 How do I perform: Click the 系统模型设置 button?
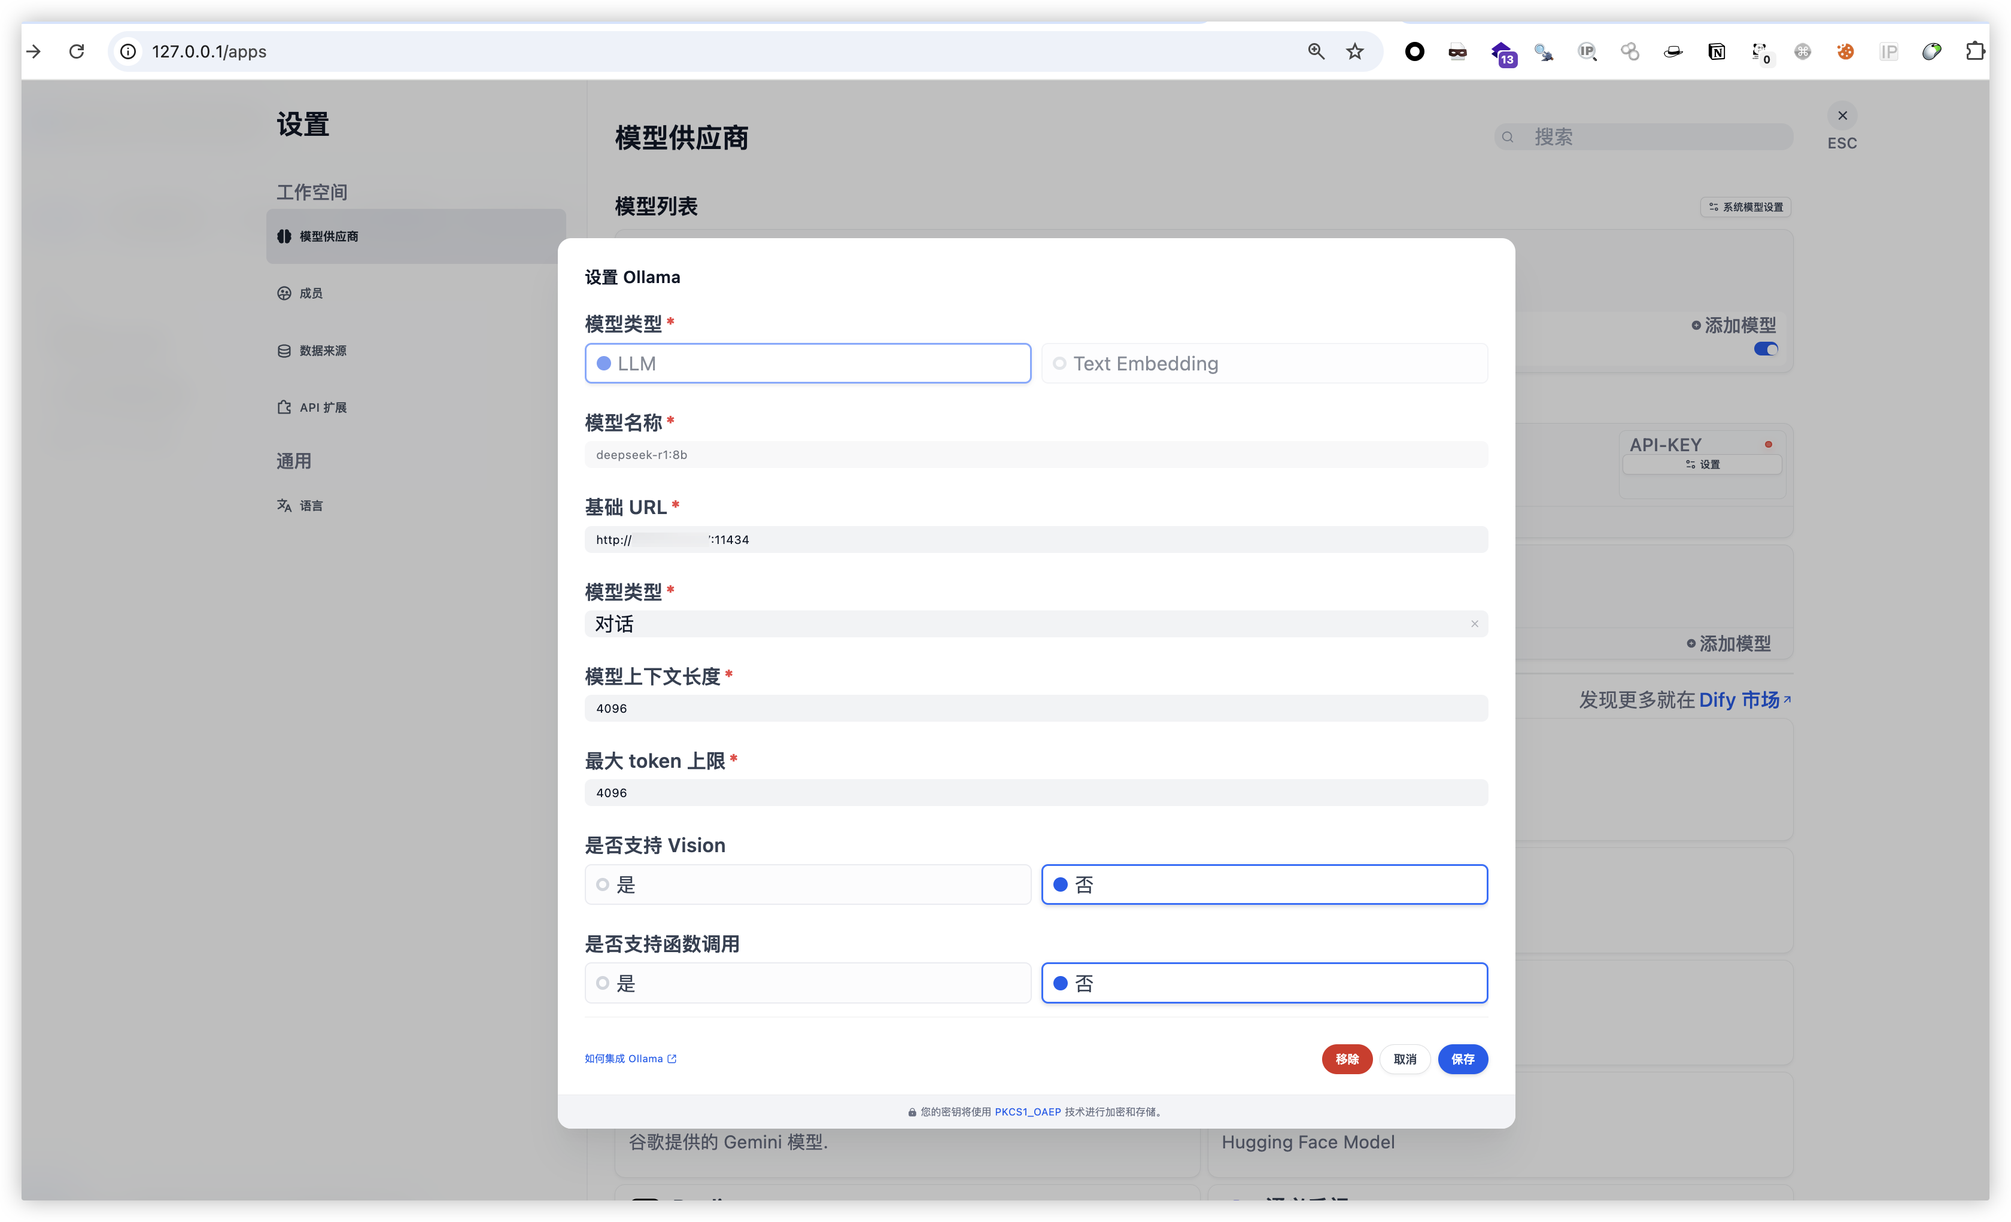point(1746,206)
